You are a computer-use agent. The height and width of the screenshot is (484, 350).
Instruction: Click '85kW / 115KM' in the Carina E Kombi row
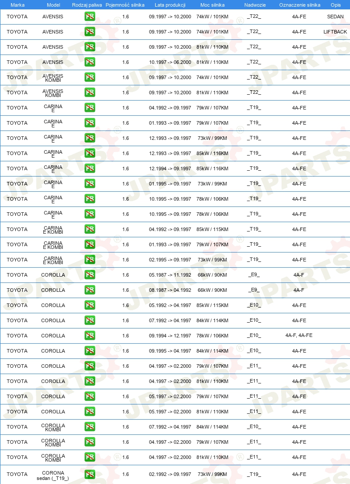(x=213, y=229)
